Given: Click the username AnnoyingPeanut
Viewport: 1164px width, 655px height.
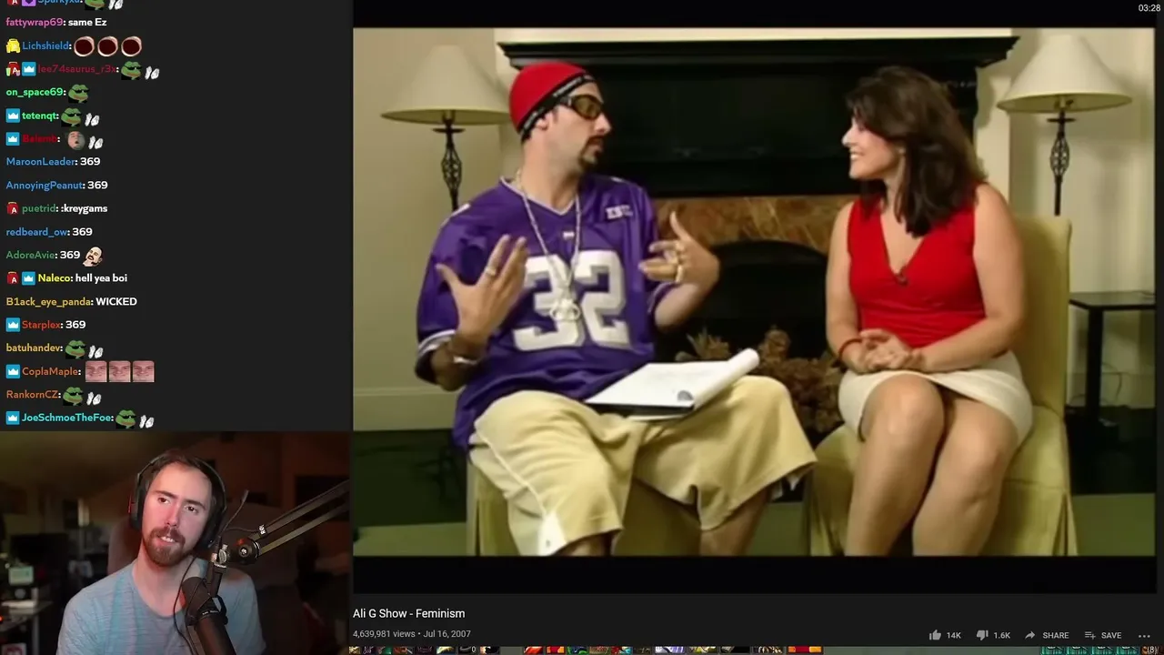Looking at the screenshot, I should coord(45,185).
